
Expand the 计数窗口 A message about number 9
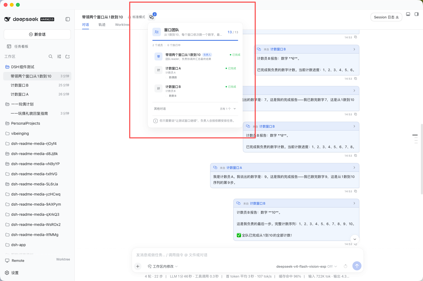point(354,168)
